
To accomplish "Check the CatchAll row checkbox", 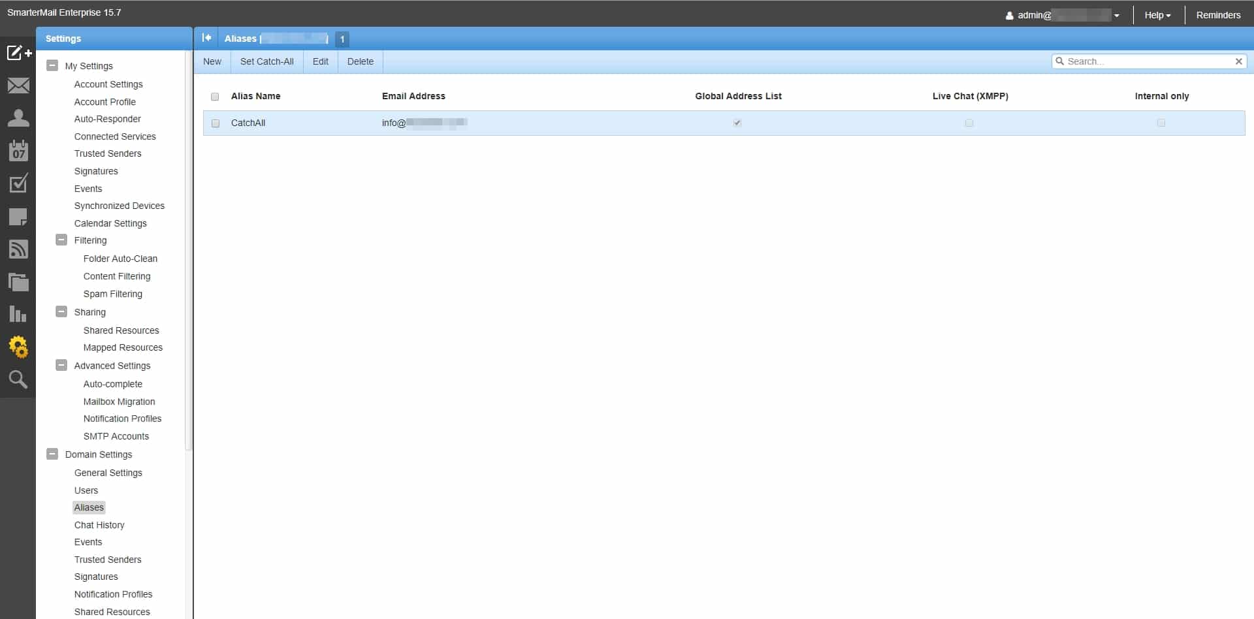I will 216,123.
